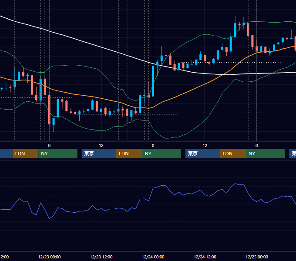Click the long red candle at 12/23 00:00
Screen dimensions: 296x261
pyautogui.click(x=49, y=110)
